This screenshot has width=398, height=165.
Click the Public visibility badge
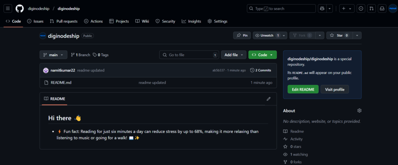coord(87,36)
